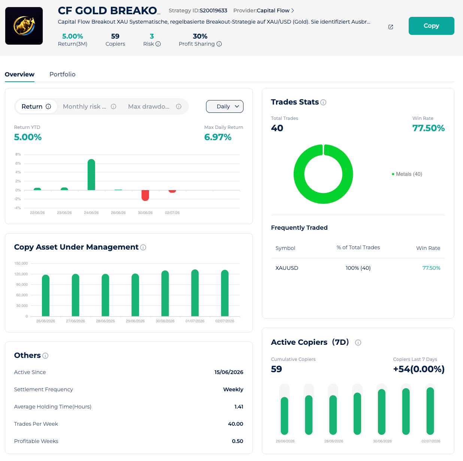463x461 pixels.
Task: Click the Profitable Weeks 0.50 value
Action: pyautogui.click(x=237, y=441)
